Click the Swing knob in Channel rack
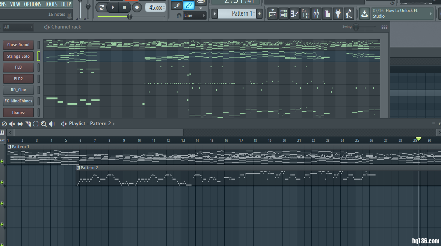 (x=356, y=27)
